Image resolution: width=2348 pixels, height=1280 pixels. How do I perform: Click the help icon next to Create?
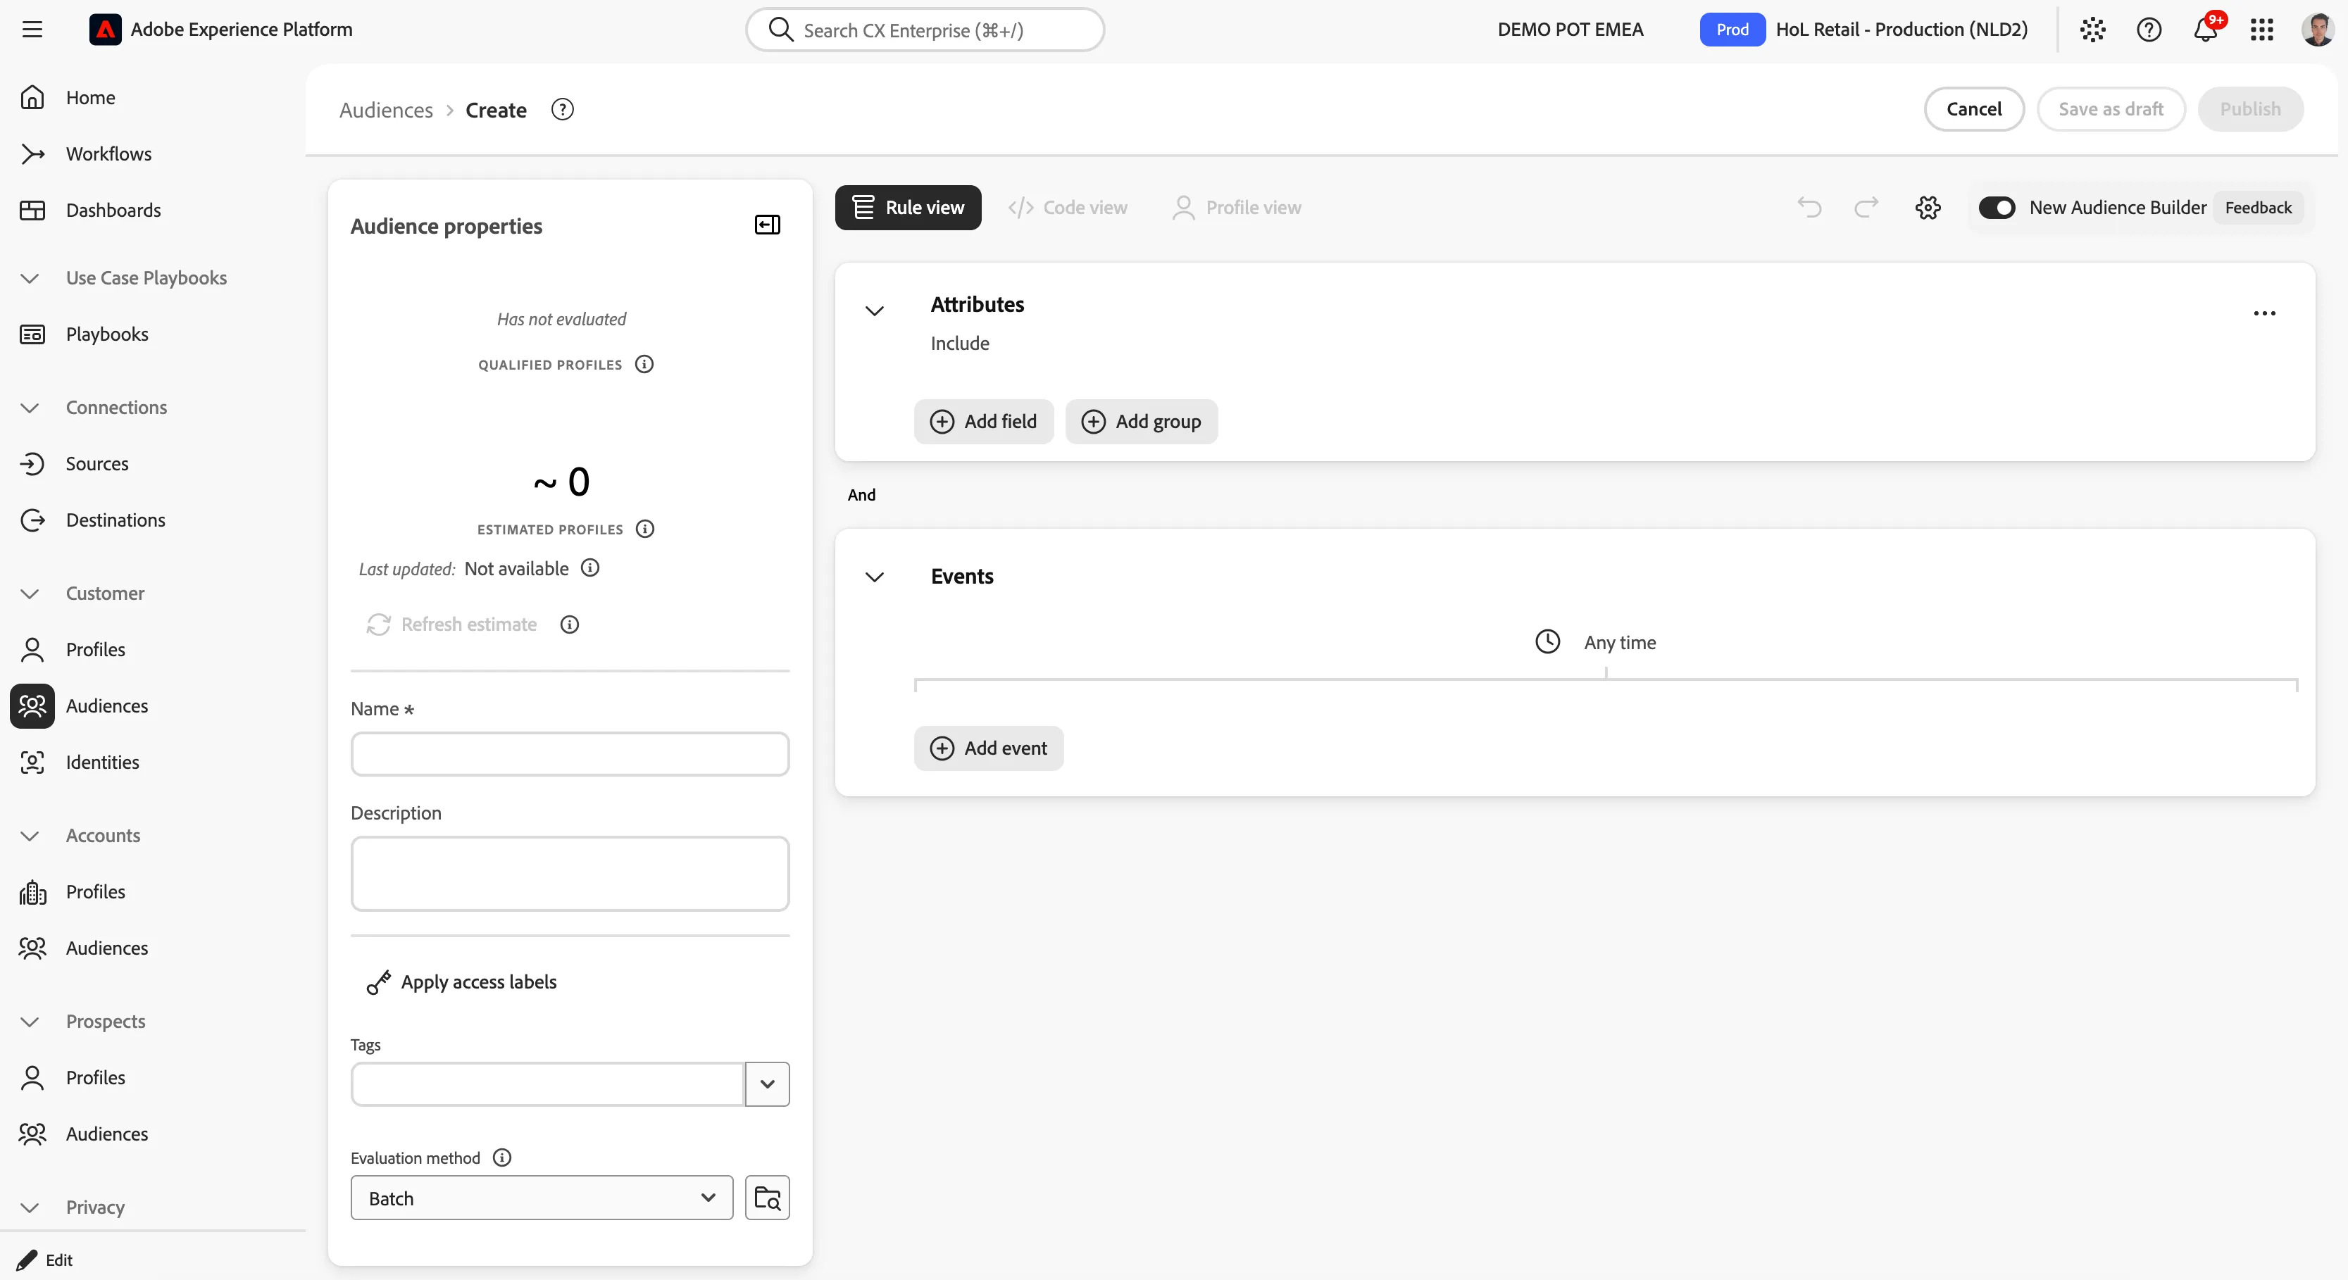pos(563,109)
